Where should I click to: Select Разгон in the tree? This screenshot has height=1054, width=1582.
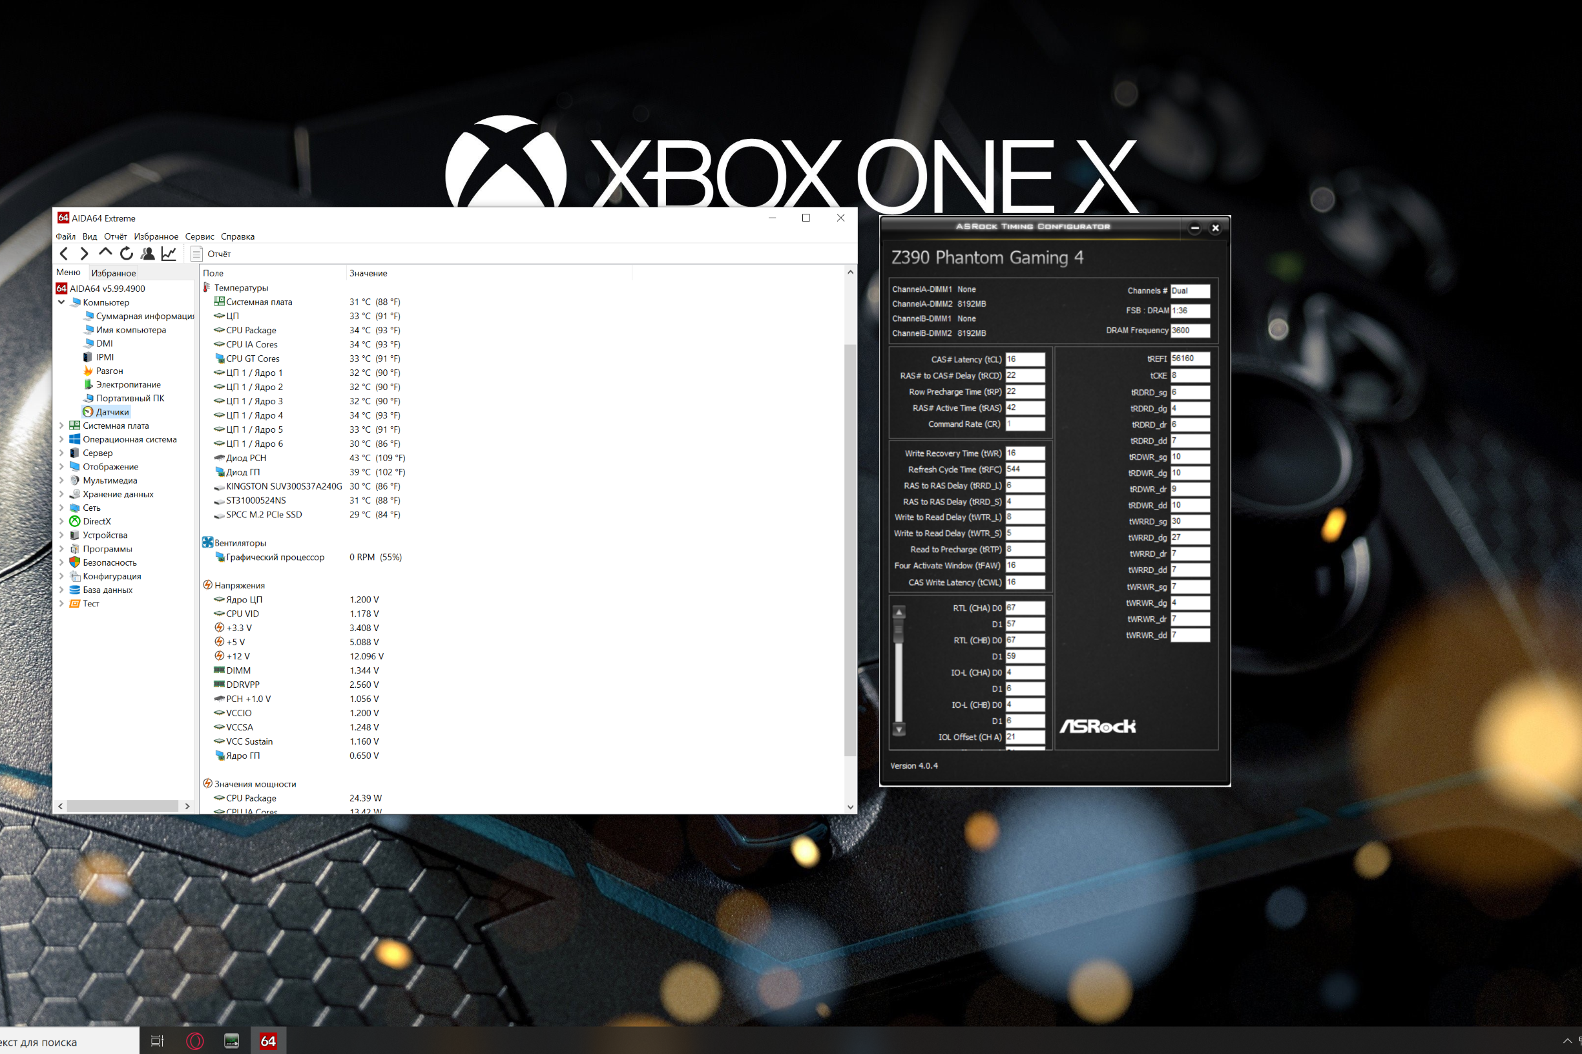109,371
